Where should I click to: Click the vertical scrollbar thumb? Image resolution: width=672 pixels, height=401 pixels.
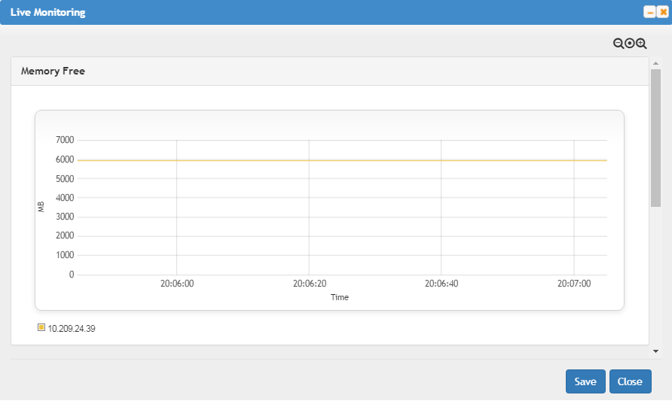coord(655,135)
